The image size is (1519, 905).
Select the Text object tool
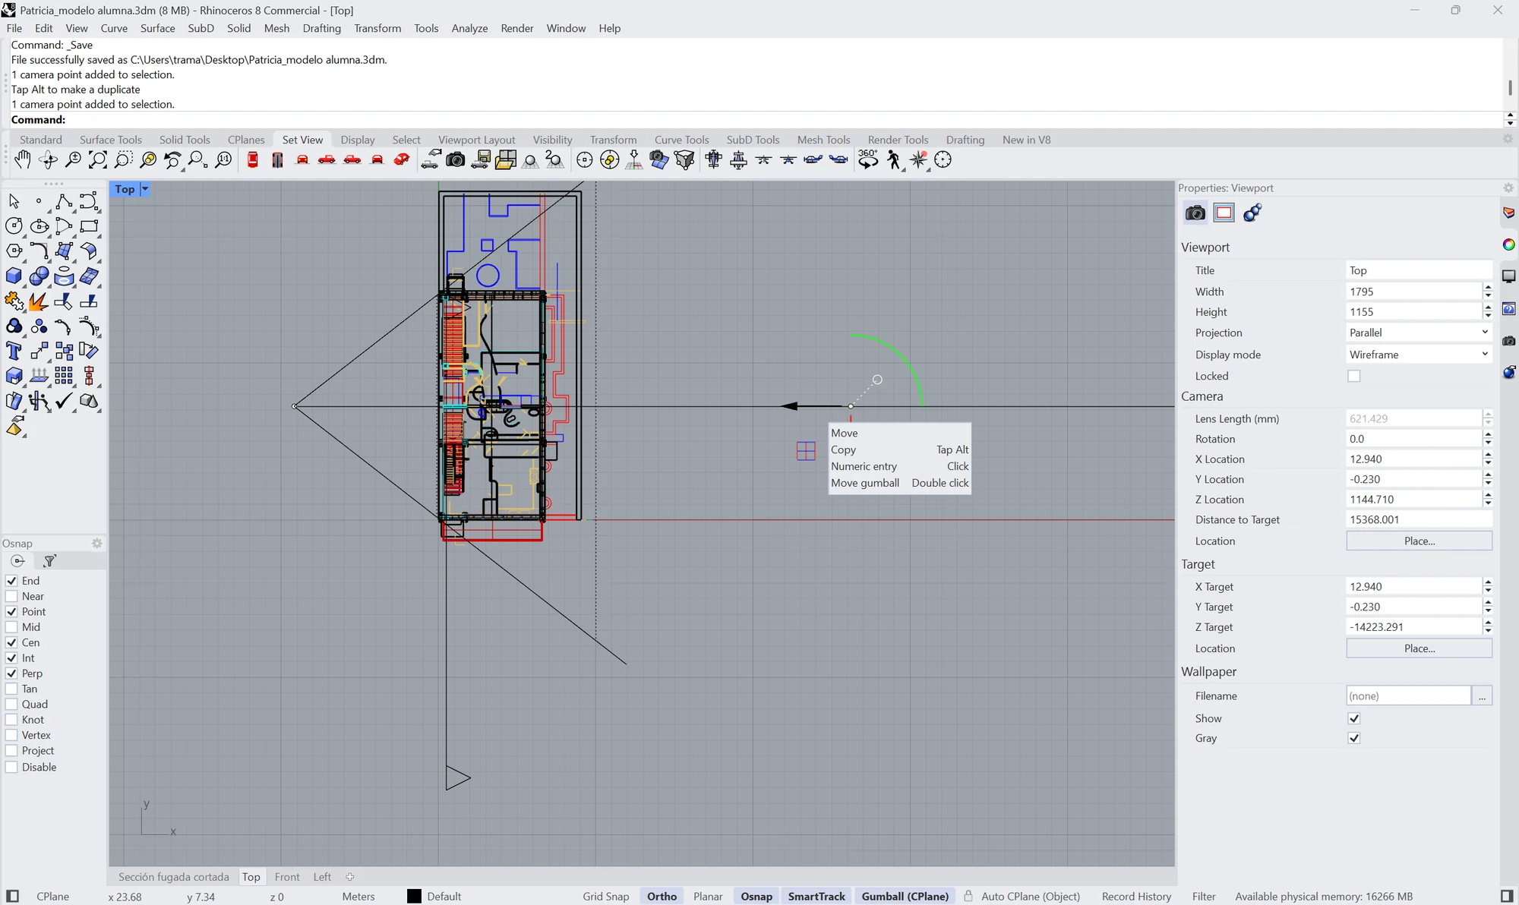[x=14, y=351]
